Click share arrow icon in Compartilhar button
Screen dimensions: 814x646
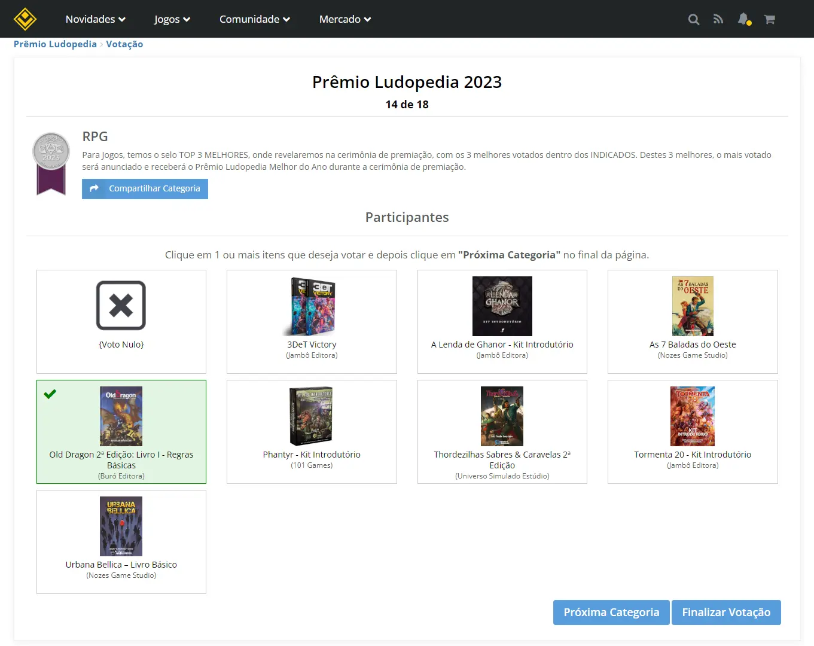[94, 188]
